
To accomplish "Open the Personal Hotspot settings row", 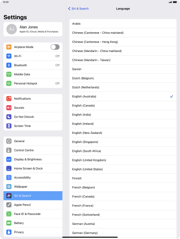I will [33, 83].
